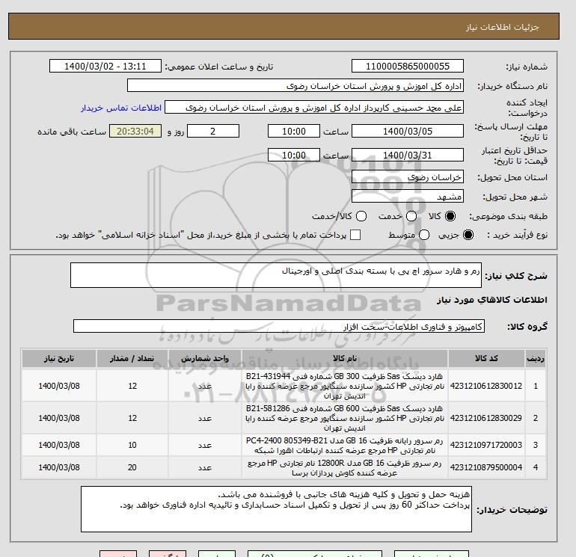This screenshot has height=557, width=576.
Task: Click product code 4231210612830029
Action: tap(486, 418)
